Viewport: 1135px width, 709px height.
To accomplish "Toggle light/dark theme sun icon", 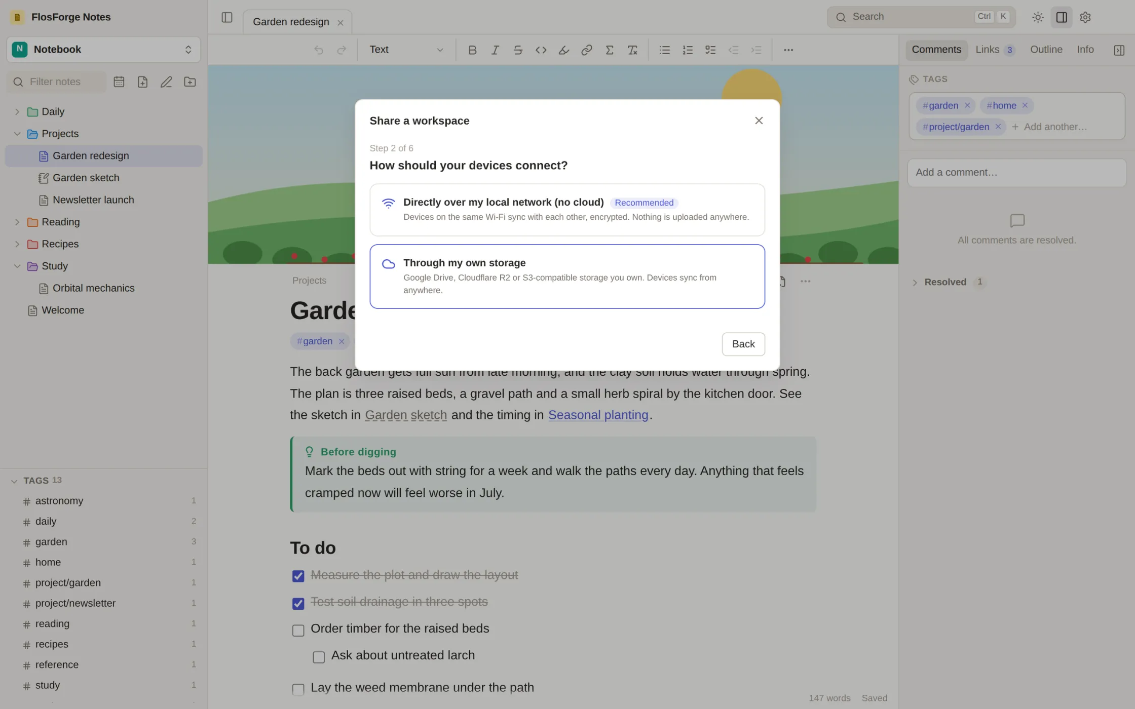I will click(x=1038, y=17).
